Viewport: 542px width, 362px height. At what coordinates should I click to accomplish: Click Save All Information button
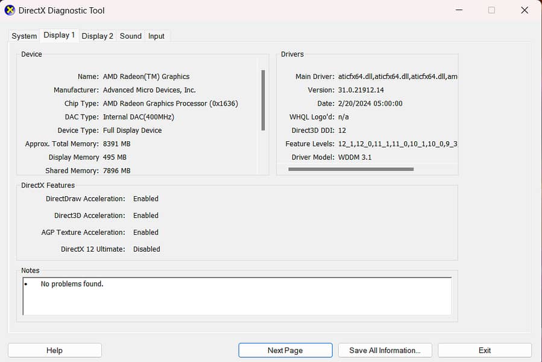(x=384, y=351)
